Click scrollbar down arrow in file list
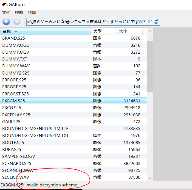This screenshot has height=190, width=192. click(x=150, y=178)
